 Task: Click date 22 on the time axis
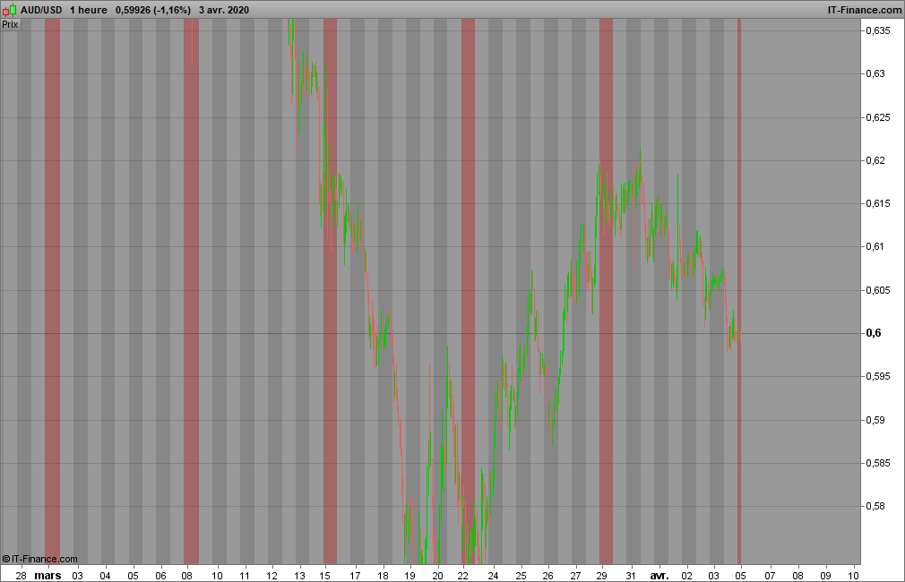463,575
